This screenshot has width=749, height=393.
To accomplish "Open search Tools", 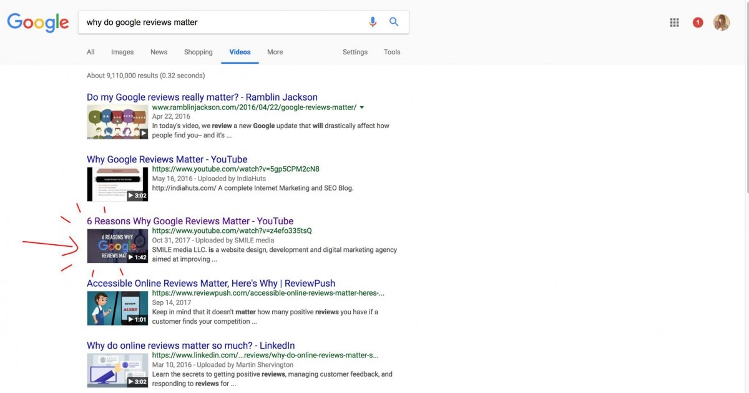I will pyautogui.click(x=392, y=52).
